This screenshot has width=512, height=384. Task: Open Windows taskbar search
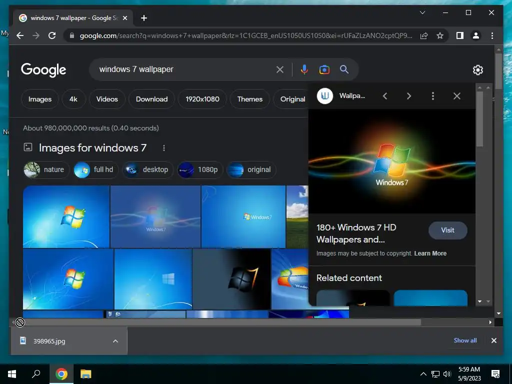point(36,374)
